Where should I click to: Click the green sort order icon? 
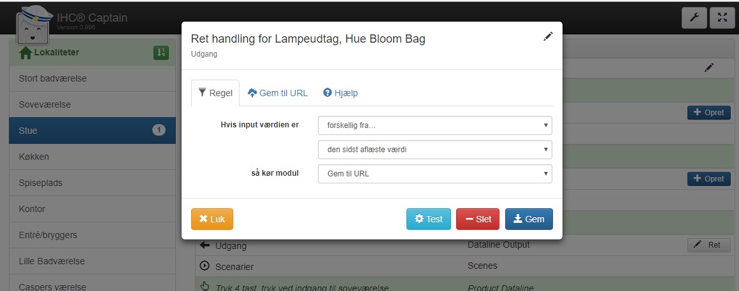pos(161,53)
